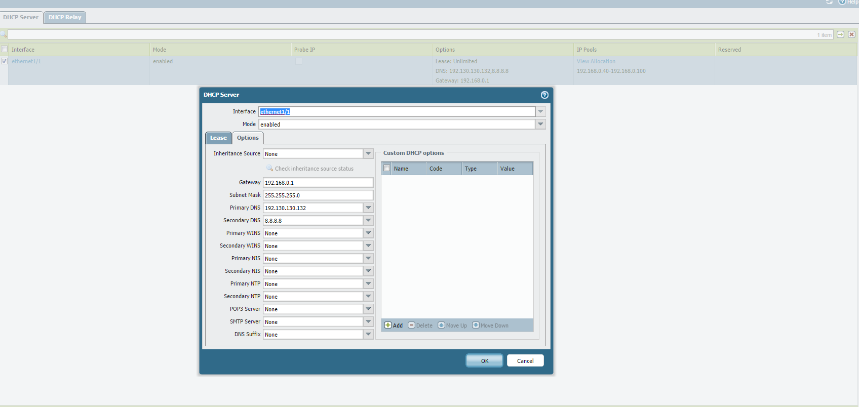Toggle the select-all checkbox in custom options header
Screen dimensions: 859x407
(x=387, y=168)
